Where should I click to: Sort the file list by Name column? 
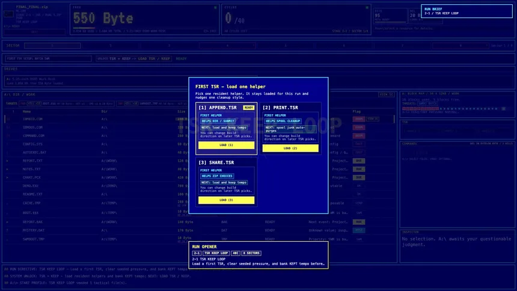(x=26, y=111)
